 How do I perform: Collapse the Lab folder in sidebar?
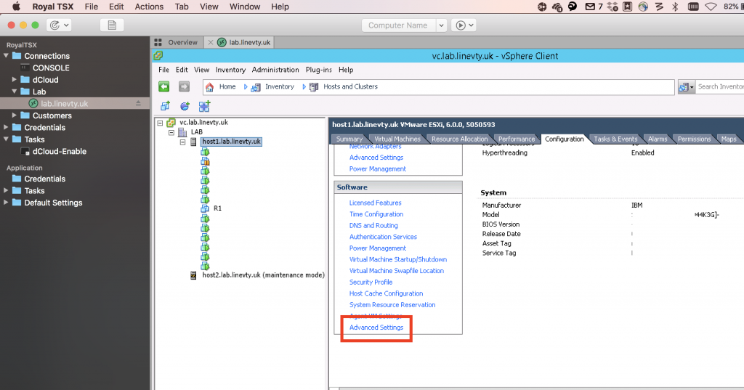tap(15, 91)
